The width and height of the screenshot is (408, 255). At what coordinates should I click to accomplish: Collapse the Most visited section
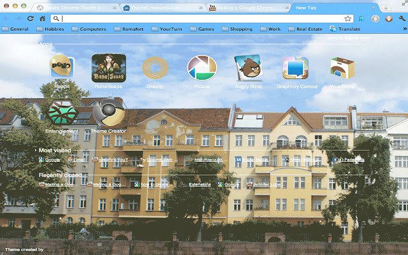pos(36,150)
